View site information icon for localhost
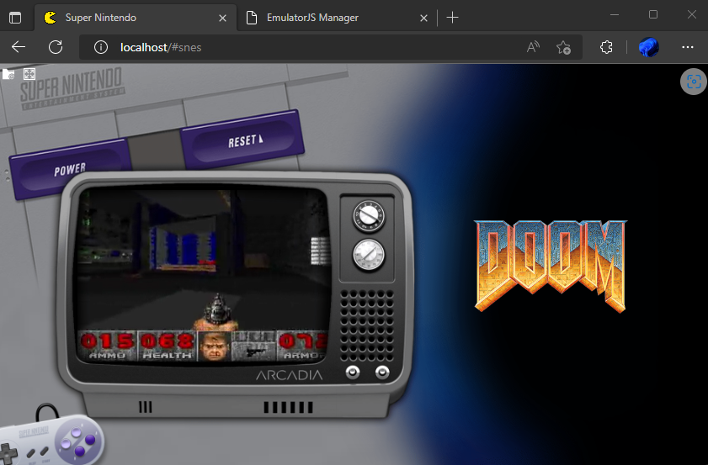The width and height of the screenshot is (708, 465). pyautogui.click(x=102, y=47)
